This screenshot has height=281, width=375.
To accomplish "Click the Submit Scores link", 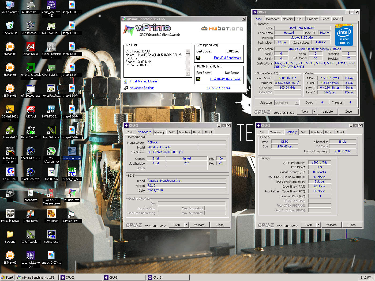I will click(x=219, y=88).
